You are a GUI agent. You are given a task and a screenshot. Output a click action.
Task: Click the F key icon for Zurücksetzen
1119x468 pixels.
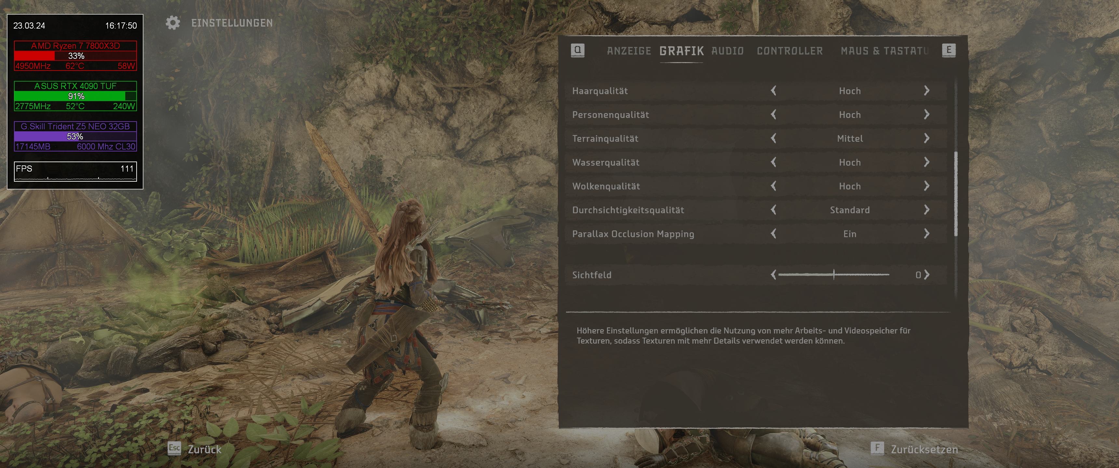pos(877,448)
